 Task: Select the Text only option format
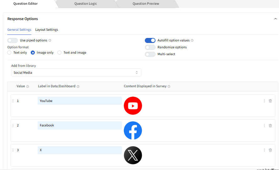pyautogui.click(x=9, y=53)
